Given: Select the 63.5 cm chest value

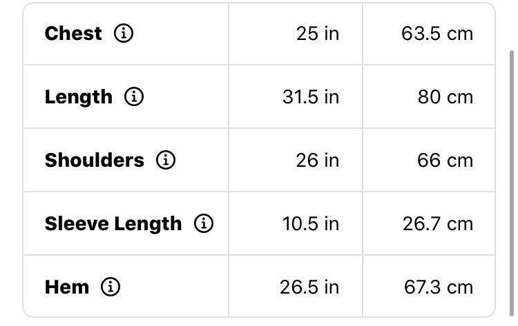Looking at the screenshot, I should 437,34.
